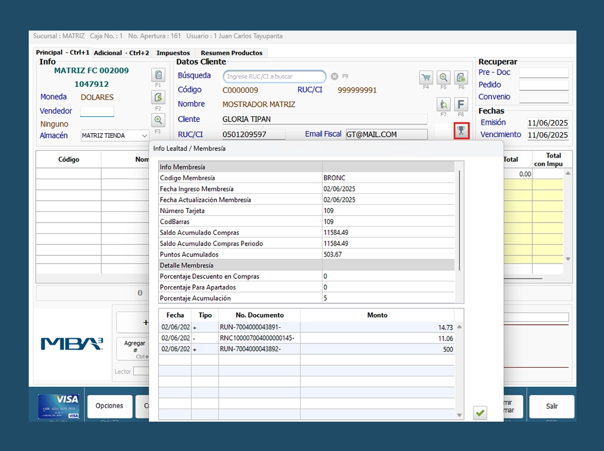Click the CodBarras value 109
604x451 pixels.
click(x=328, y=222)
